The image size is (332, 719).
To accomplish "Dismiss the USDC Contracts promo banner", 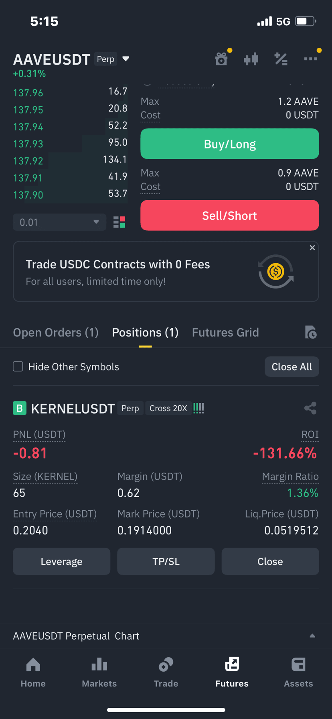I will 312,248.
